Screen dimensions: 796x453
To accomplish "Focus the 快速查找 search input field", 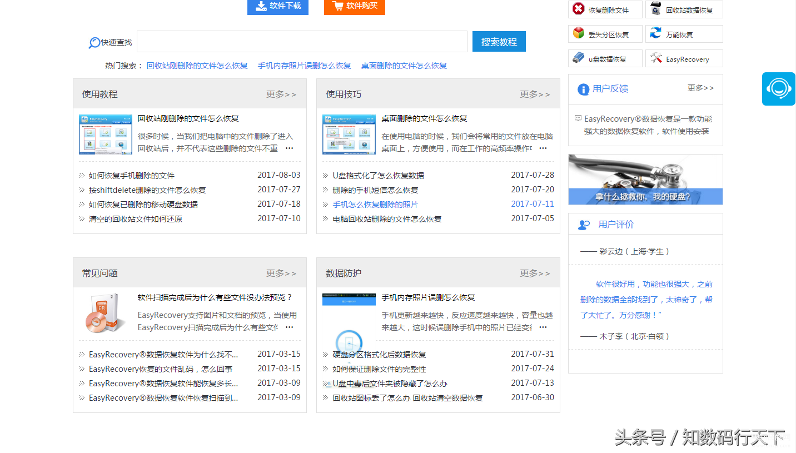I will click(x=302, y=42).
